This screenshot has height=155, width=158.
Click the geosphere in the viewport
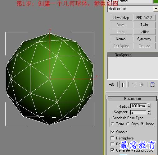point(50,79)
